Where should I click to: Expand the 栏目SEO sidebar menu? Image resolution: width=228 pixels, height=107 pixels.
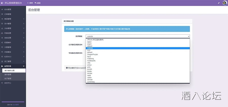13,56
